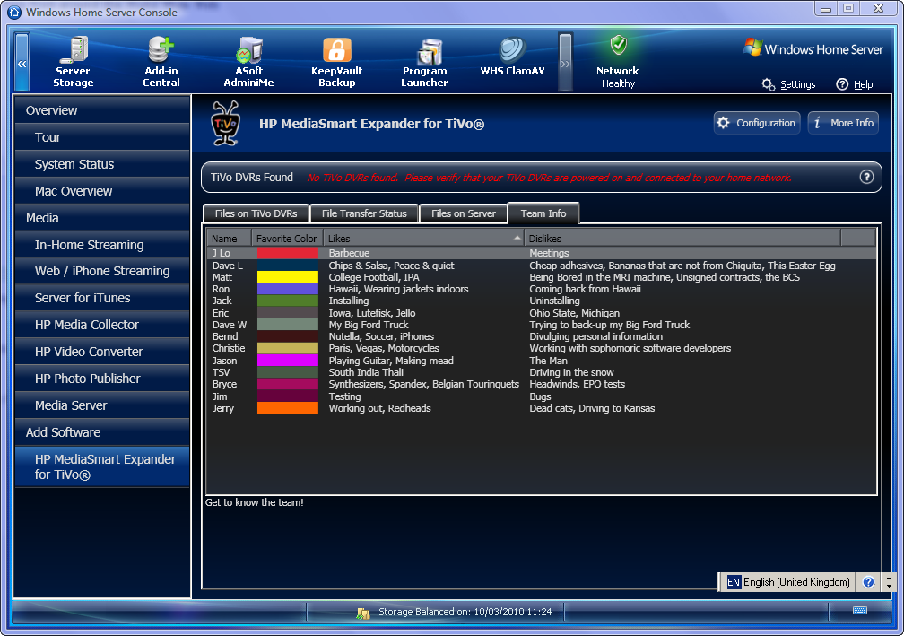Select the Overview sidebar item

pyautogui.click(x=102, y=110)
